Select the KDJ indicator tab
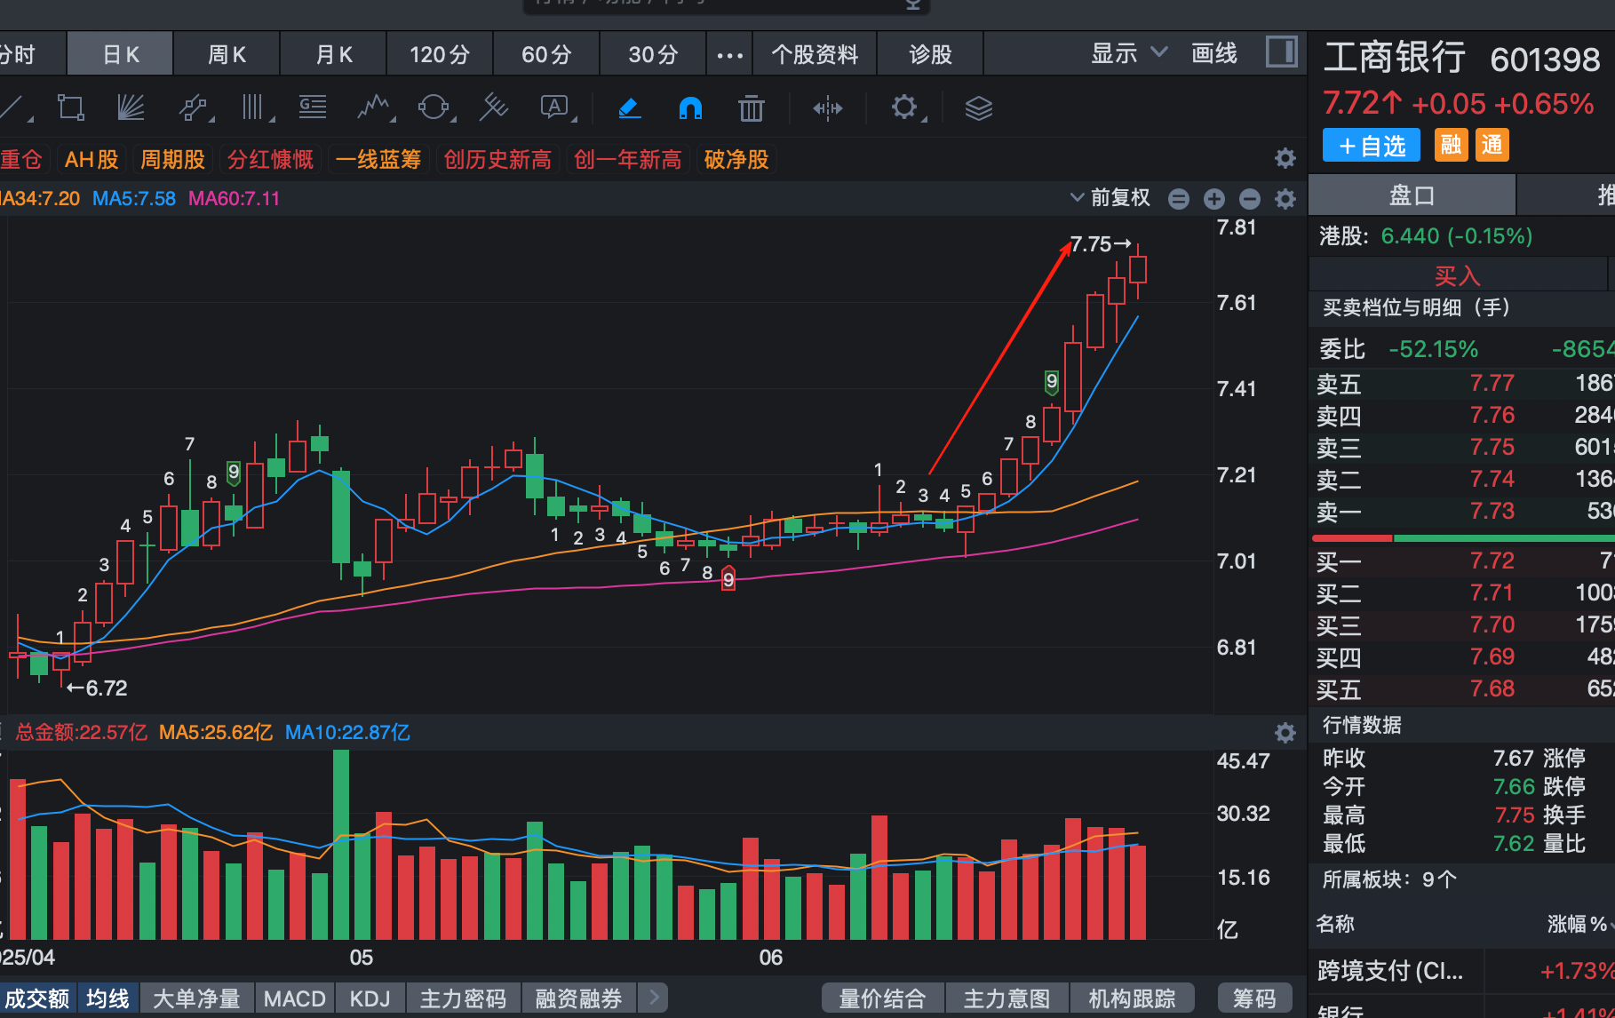Viewport: 1615px width, 1018px height. coord(370,998)
